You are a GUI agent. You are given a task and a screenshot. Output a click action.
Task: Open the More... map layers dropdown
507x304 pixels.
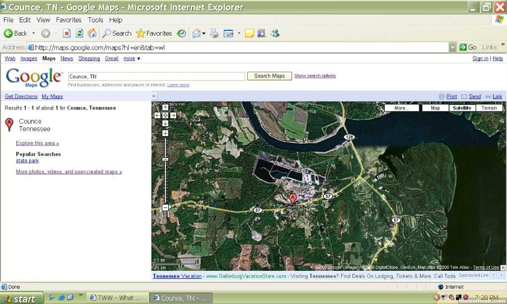(402, 108)
